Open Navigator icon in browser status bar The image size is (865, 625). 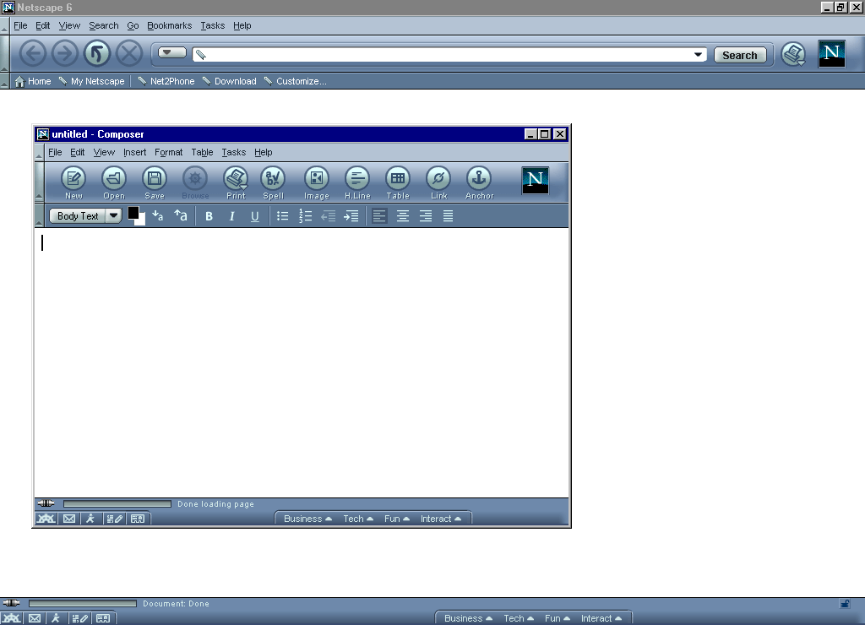(11, 618)
